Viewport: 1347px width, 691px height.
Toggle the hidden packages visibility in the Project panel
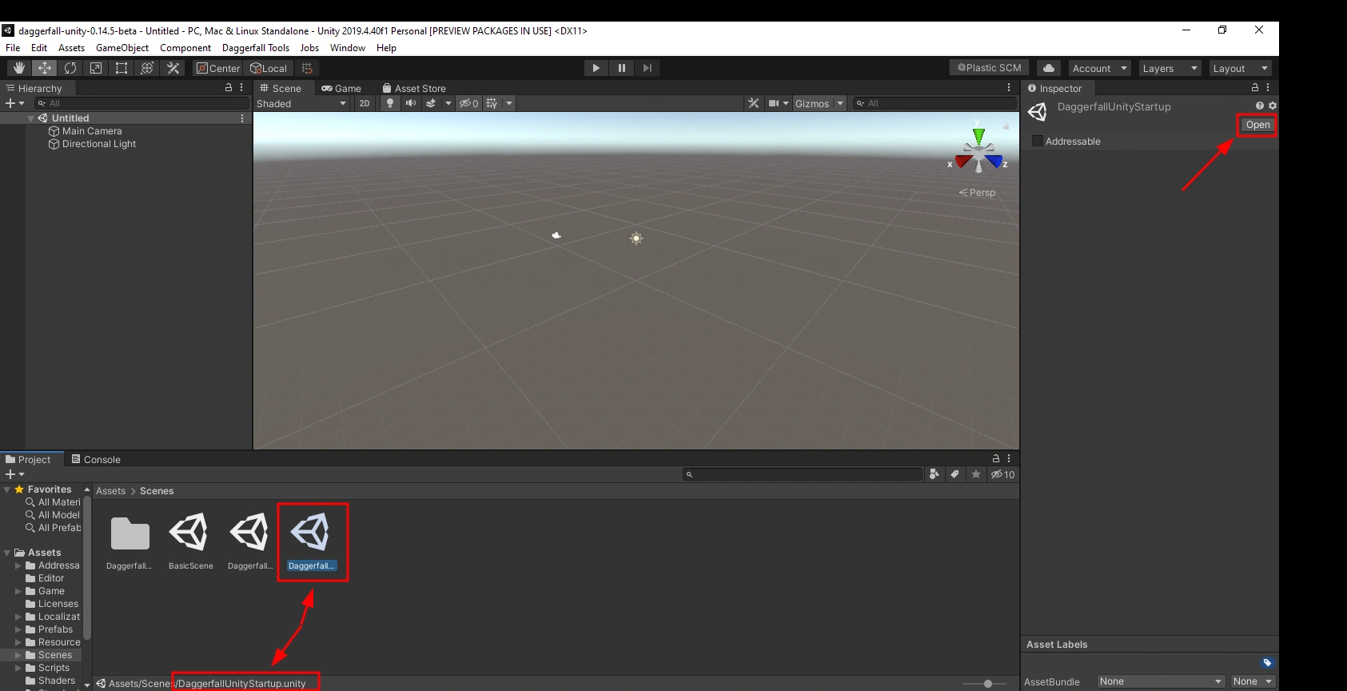point(1002,474)
